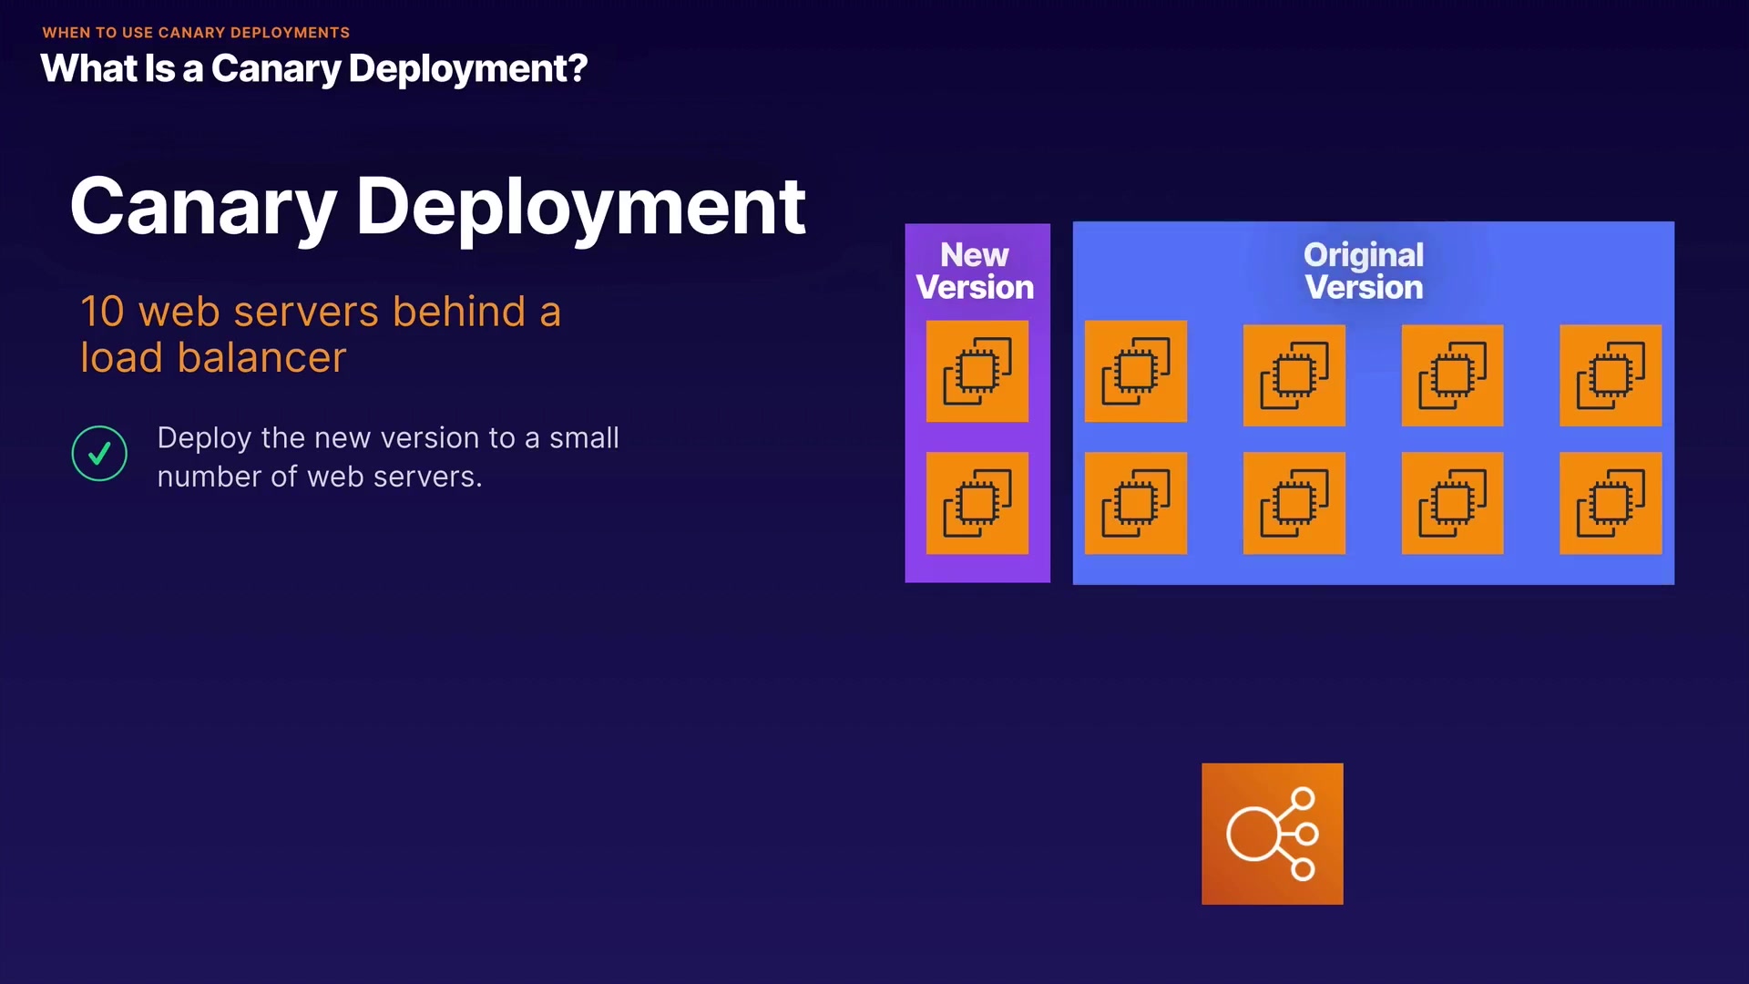The width and height of the screenshot is (1749, 984).
Task: Select last top-row Original Version server
Action: coord(1610,374)
